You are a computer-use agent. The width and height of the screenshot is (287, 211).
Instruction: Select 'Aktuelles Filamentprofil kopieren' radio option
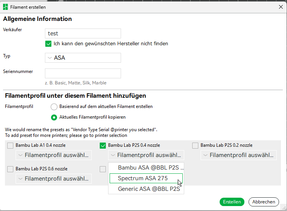pos(54,117)
